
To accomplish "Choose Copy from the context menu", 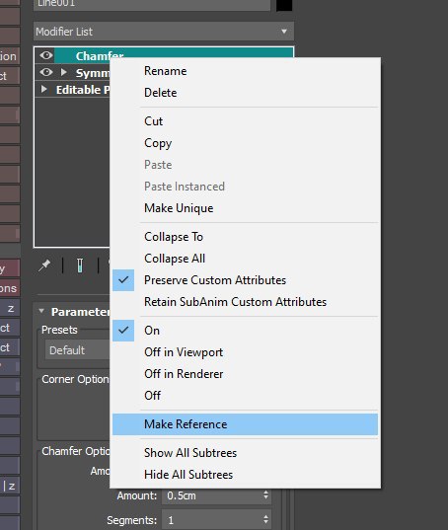I will pyautogui.click(x=245, y=143).
